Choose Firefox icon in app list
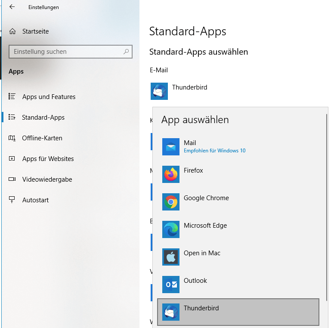Screen dimensions: 331x328 coord(171,174)
